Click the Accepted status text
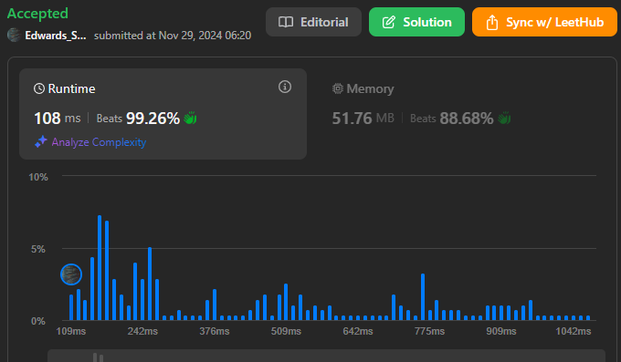Screen dimensions: 621x362 tap(37, 14)
